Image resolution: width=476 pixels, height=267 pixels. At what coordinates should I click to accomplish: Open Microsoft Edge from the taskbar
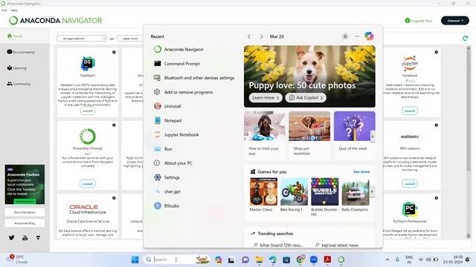pyautogui.click(x=273, y=260)
